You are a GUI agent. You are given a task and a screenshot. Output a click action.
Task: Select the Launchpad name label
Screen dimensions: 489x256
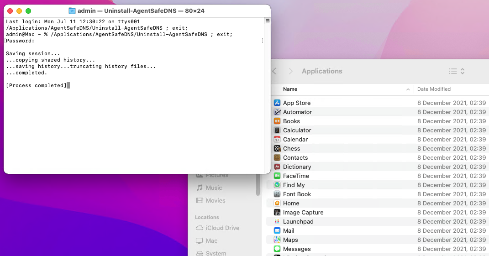[x=298, y=222]
